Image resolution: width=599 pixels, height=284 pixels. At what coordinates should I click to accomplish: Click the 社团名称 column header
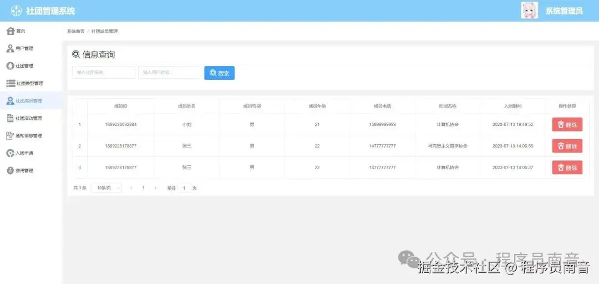click(x=448, y=106)
